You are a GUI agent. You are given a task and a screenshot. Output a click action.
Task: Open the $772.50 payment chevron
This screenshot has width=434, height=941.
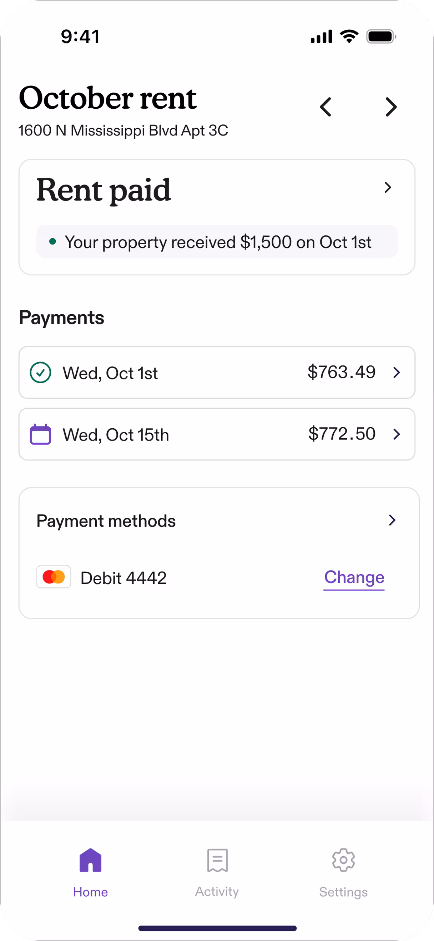397,434
